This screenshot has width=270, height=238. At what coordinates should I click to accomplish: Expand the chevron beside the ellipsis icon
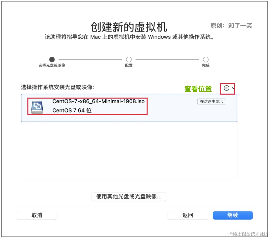pos(233,88)
